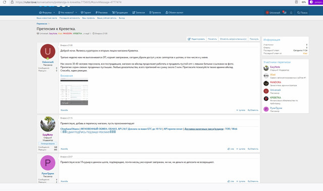Click the Поиск search button

pos(302,13)
